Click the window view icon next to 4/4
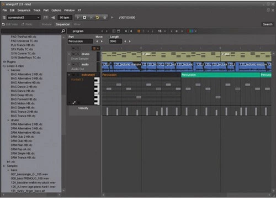Viewport: 276px width, 199px height. tap(119, 31)
